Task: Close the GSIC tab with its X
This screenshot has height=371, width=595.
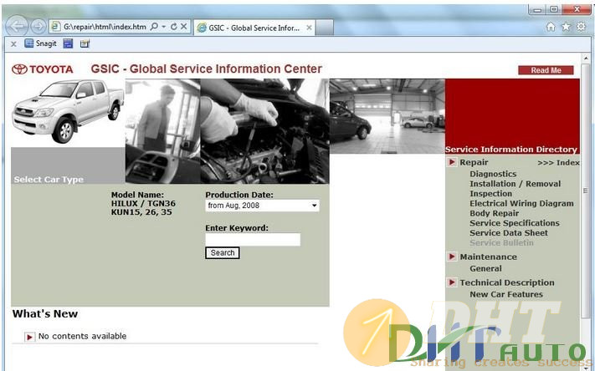Action: pyautogui.click(x=310, y=28)
